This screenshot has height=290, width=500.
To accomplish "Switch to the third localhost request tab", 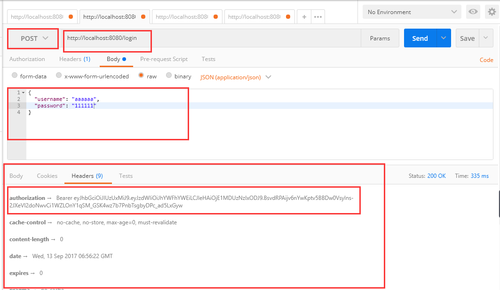I will (187, 17).
